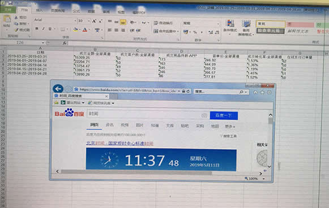Toggle bold formatting in the ribbon
This screenshot has width=329, height=208.
[x=37, y=29]
